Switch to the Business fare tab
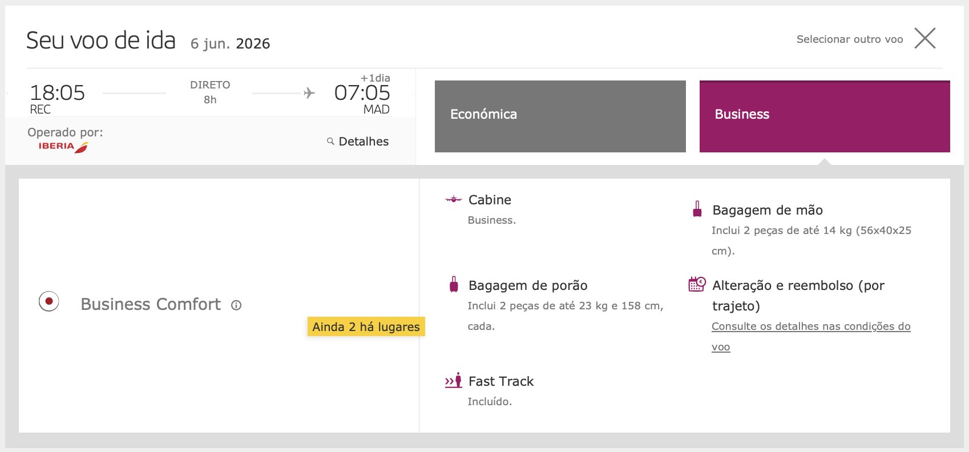969x452 pixels. point(825,116)
